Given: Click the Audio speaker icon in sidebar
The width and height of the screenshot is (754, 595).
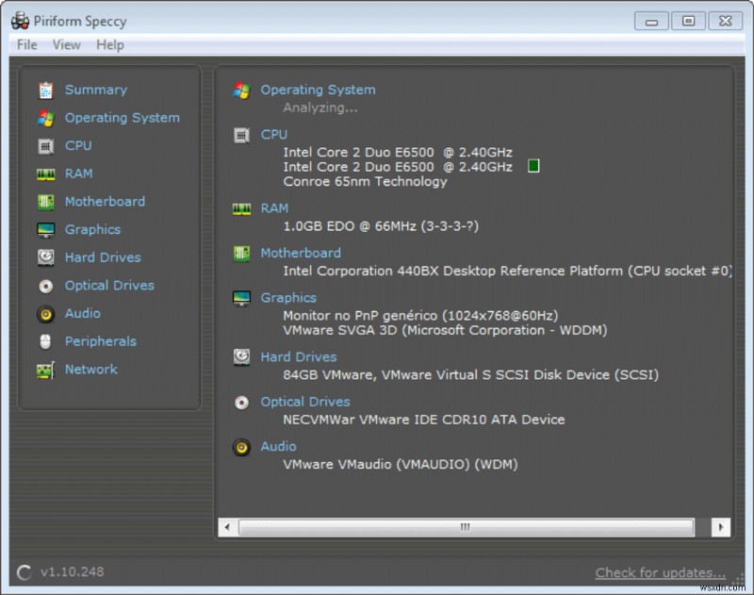Looking at the screenshot, I should click(x=45, y=314).
